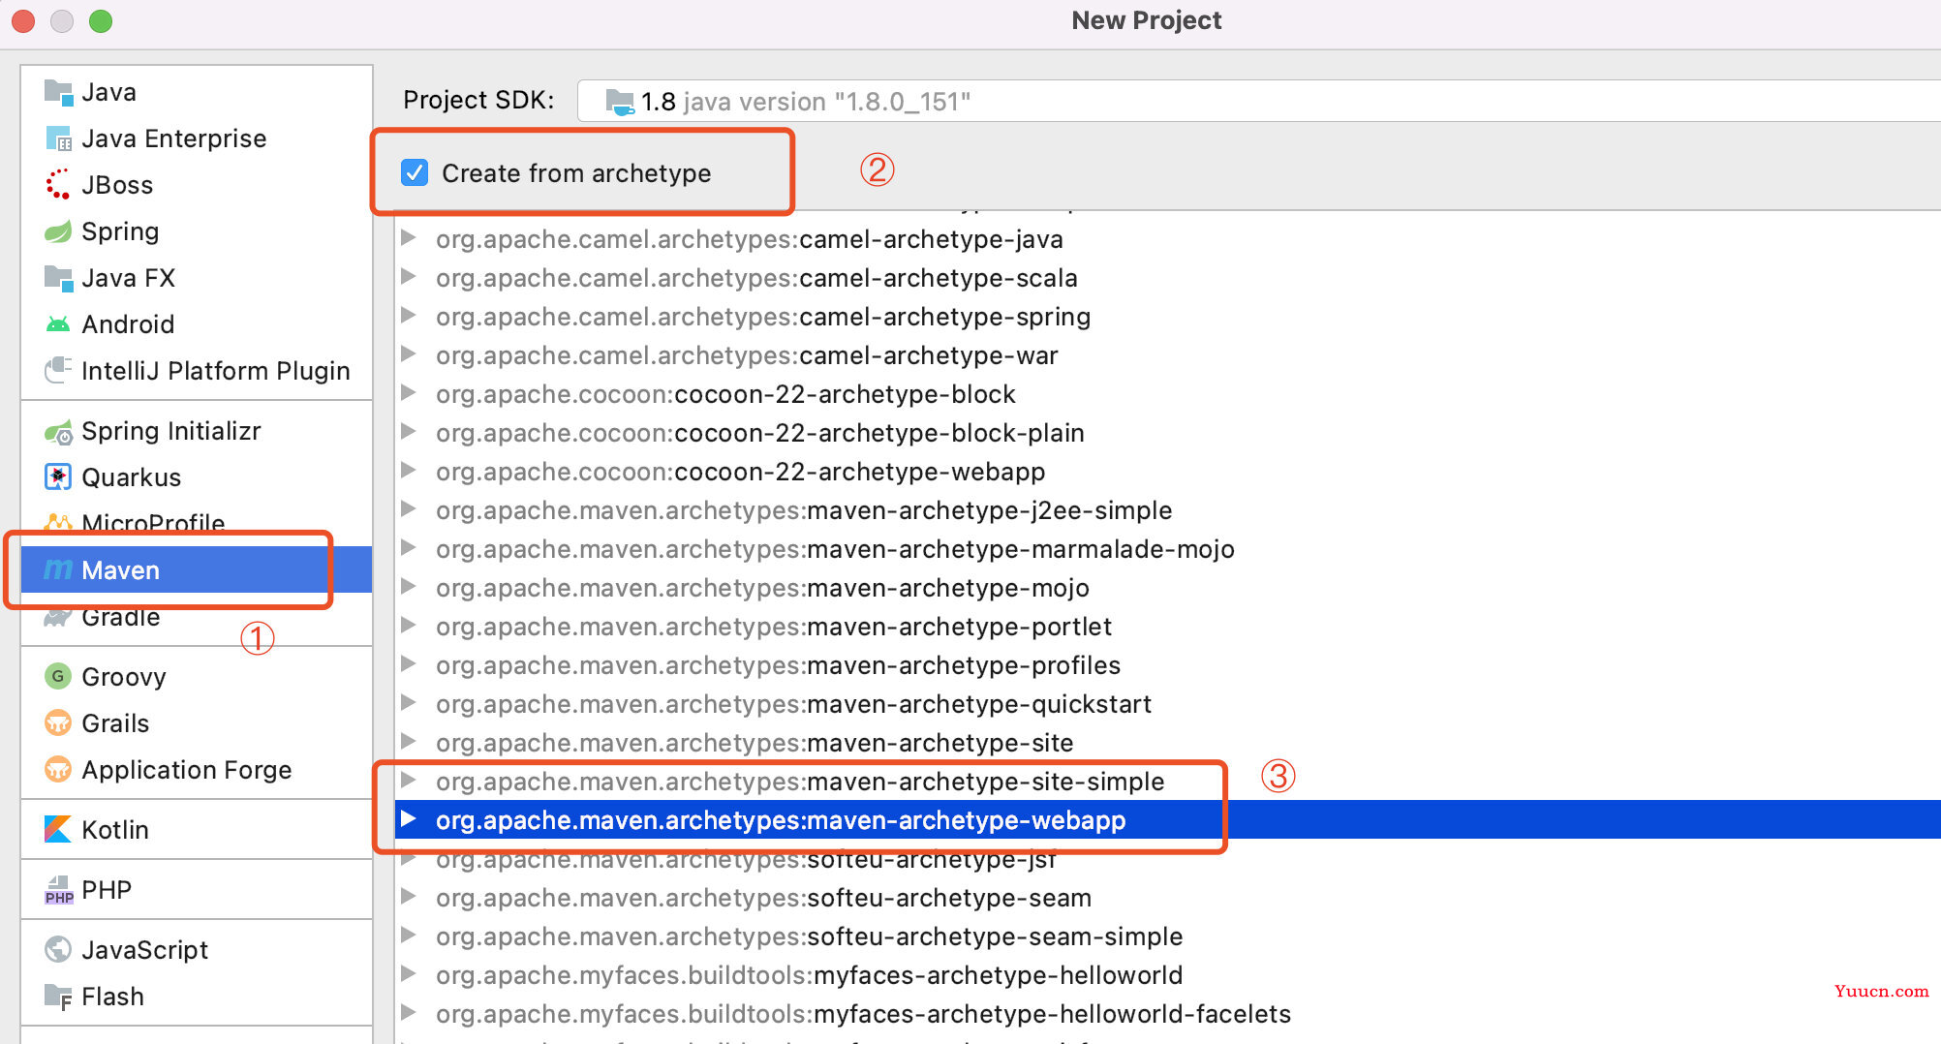Click the JavaScript globe icon

[58, 950]
